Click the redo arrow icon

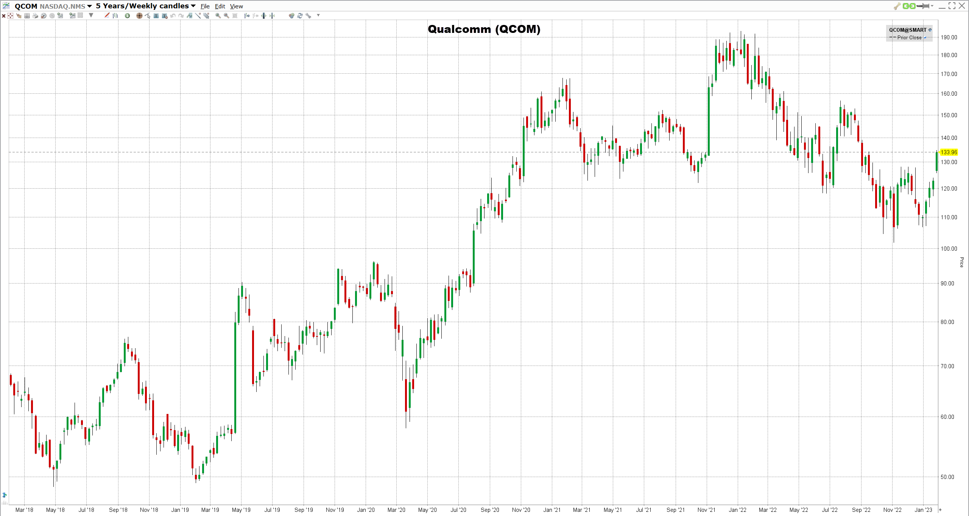[x=181, y=15]
